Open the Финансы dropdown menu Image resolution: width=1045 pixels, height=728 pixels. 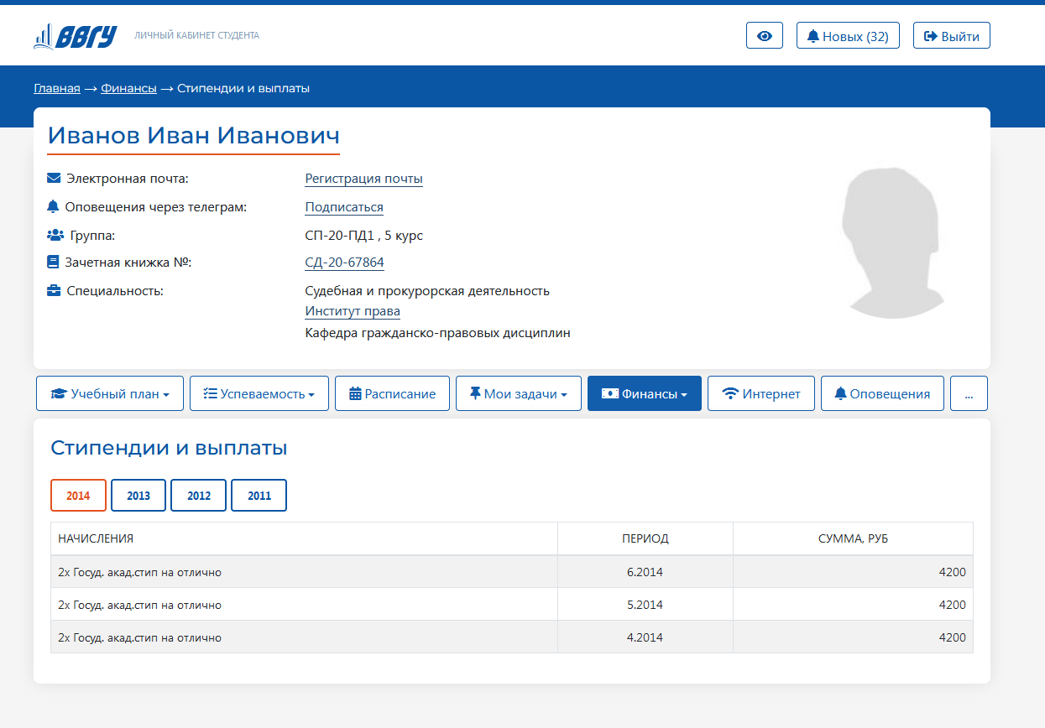point(644,393)
